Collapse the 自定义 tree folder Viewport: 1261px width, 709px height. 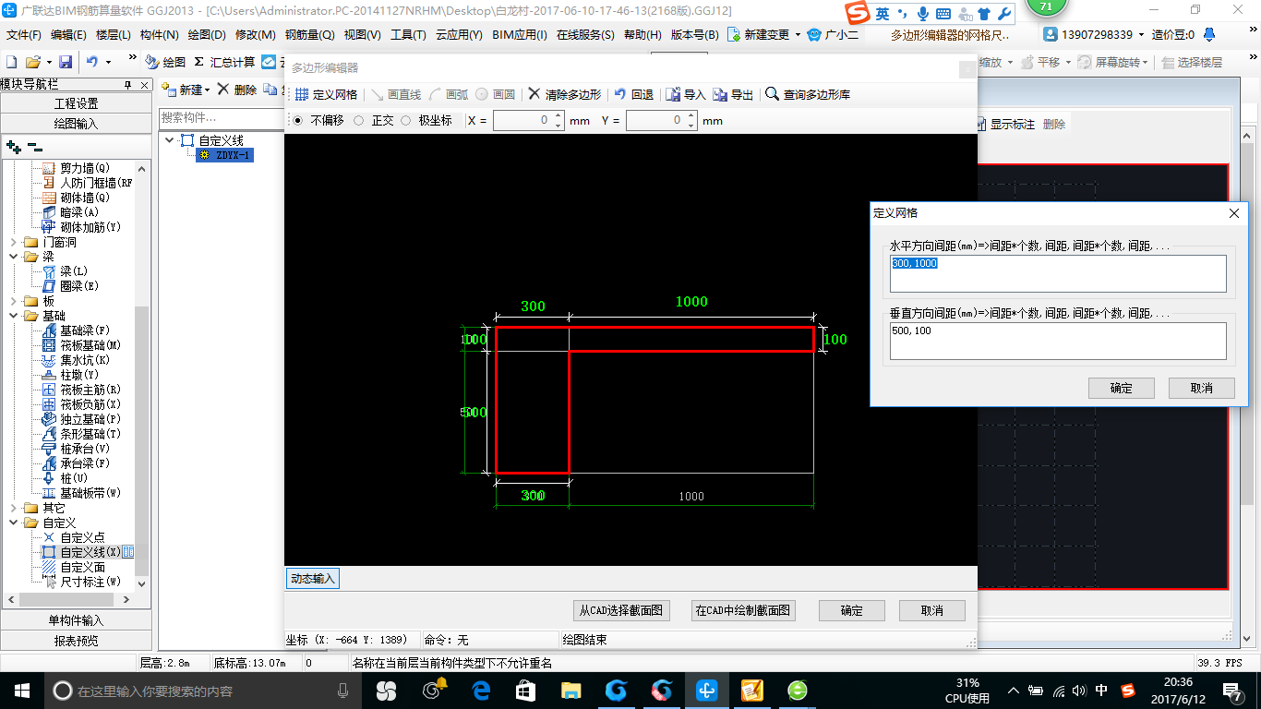coord(14,523)
